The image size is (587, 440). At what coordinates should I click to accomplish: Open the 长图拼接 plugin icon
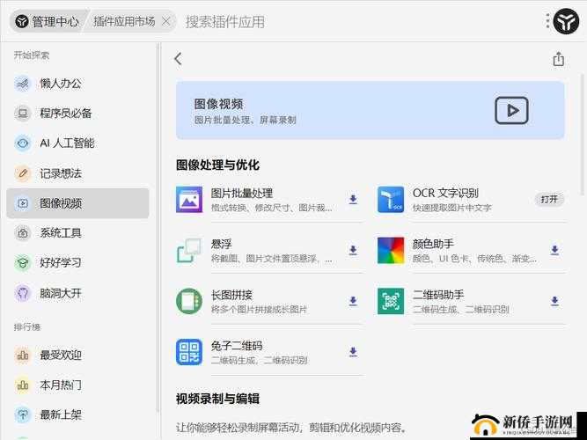[x=189, y=301]
